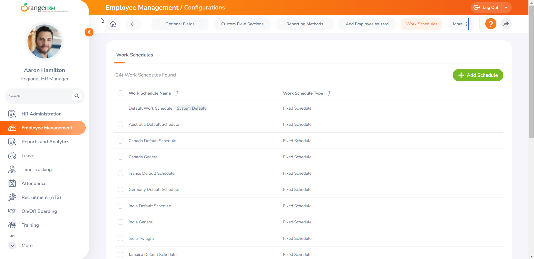Viewport: 534px width, 259px height.
Task: Click the Add Schedule button
Action: point(478,75)
